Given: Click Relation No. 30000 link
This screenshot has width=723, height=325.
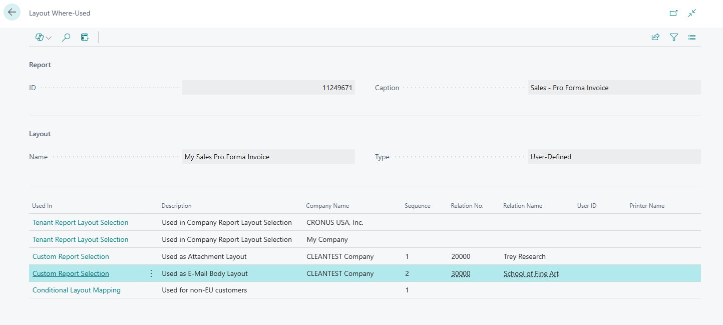Looking at the screenshot, I should click(461, 273).
